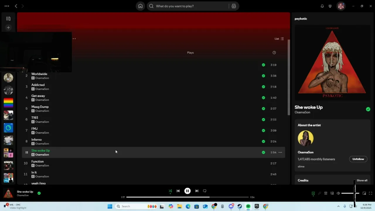Skip to the previous track
The height and width of the screenshot is (211, 375).
[178, 191]
